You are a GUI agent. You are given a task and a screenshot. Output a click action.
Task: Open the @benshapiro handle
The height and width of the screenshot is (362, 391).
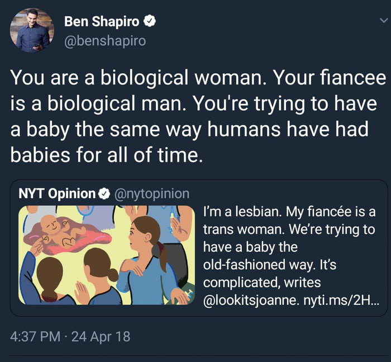pyautogui.click(x=105, y=41)
